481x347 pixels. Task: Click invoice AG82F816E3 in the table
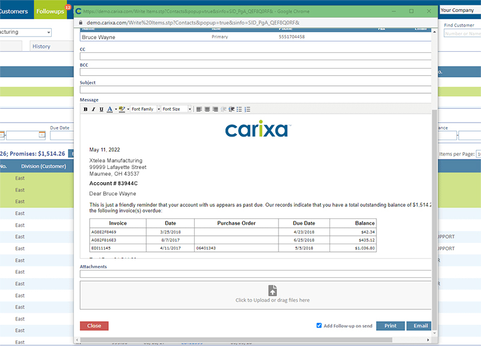click(x=103, y=240)
